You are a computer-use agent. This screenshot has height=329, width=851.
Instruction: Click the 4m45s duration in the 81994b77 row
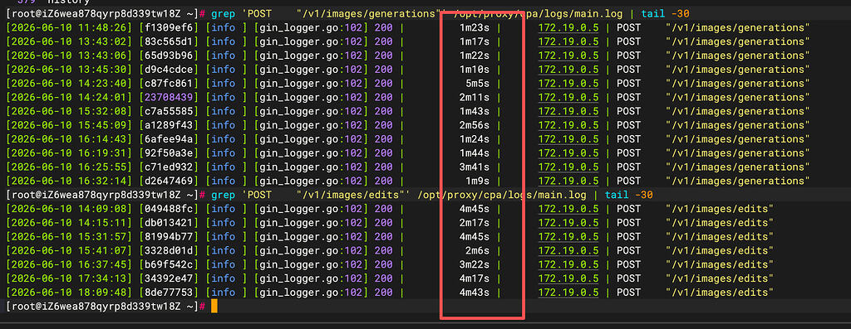(x=475, y=236)
